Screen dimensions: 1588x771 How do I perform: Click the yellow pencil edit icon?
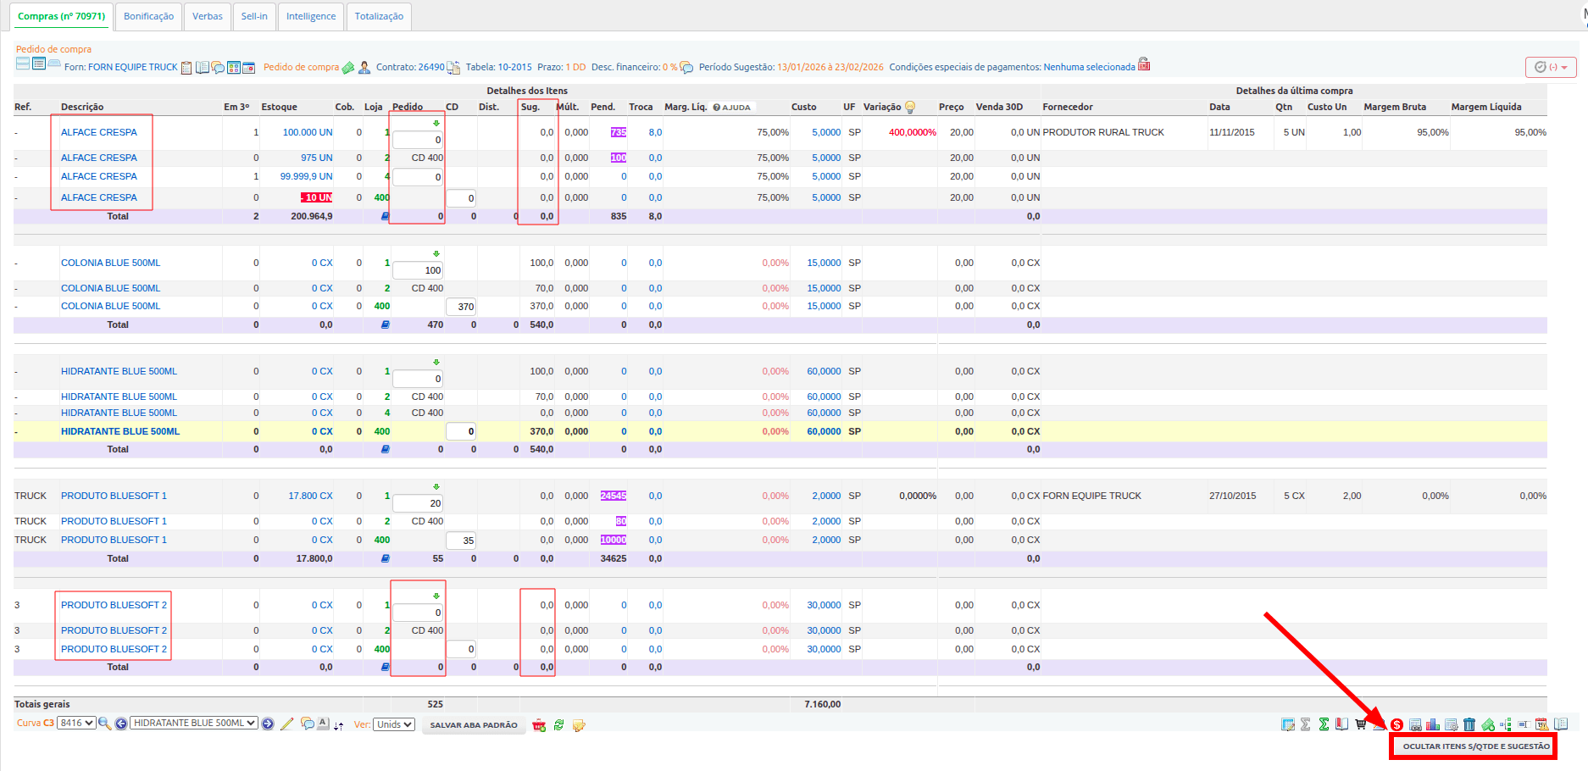click(x=286, y=724)
